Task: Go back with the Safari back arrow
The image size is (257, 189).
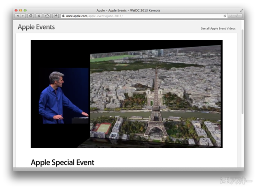Action: (18, 16)
